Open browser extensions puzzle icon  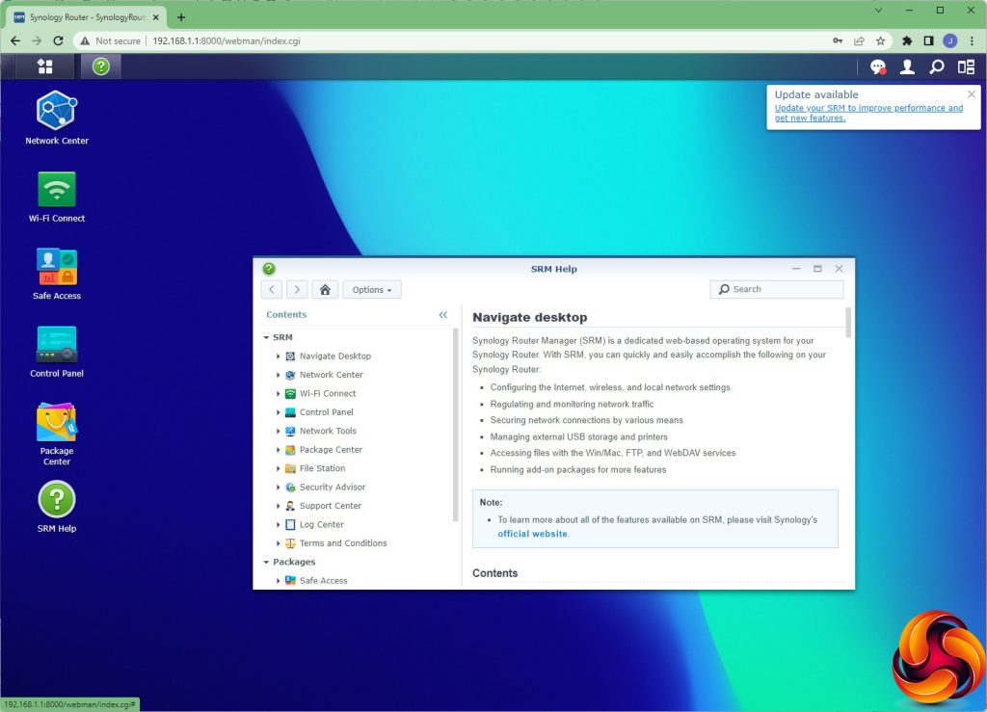pyautogui.click(x=907, y=40)
